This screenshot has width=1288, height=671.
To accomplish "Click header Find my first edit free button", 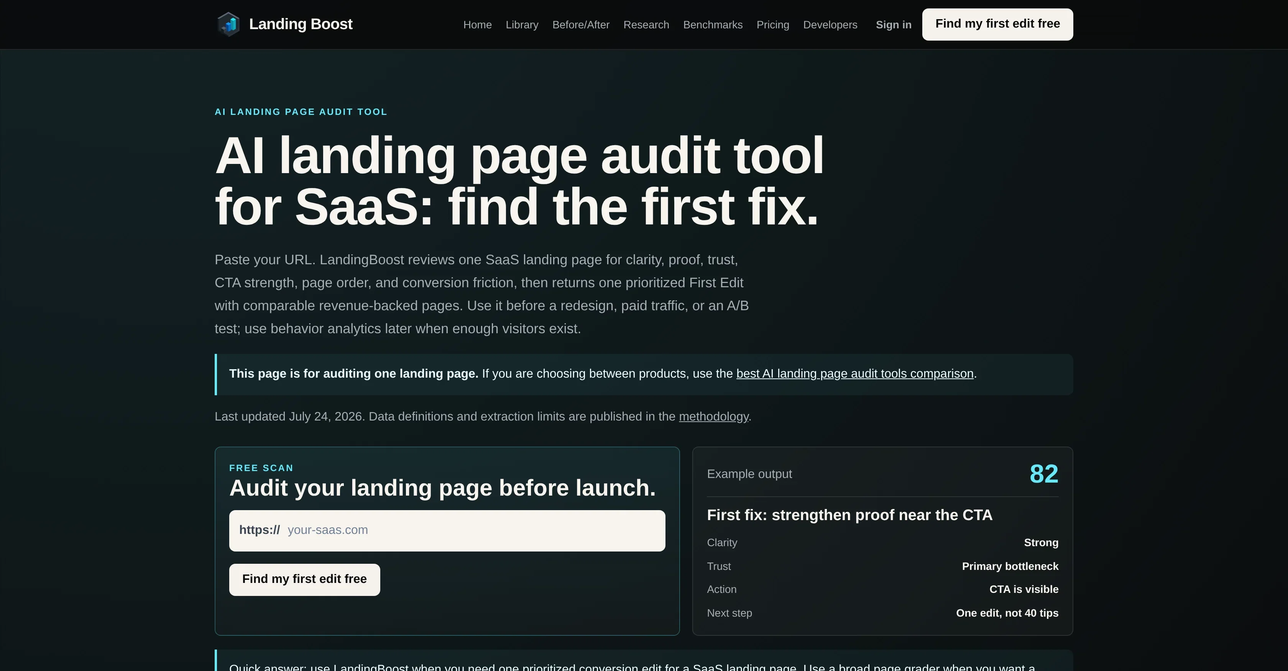I will pyautogui.click(x=997, y=25).
